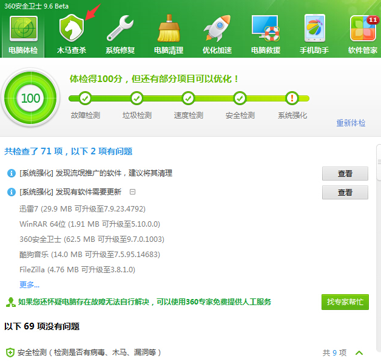Click 查看 button for 软件需要更新

click(345, 192)
